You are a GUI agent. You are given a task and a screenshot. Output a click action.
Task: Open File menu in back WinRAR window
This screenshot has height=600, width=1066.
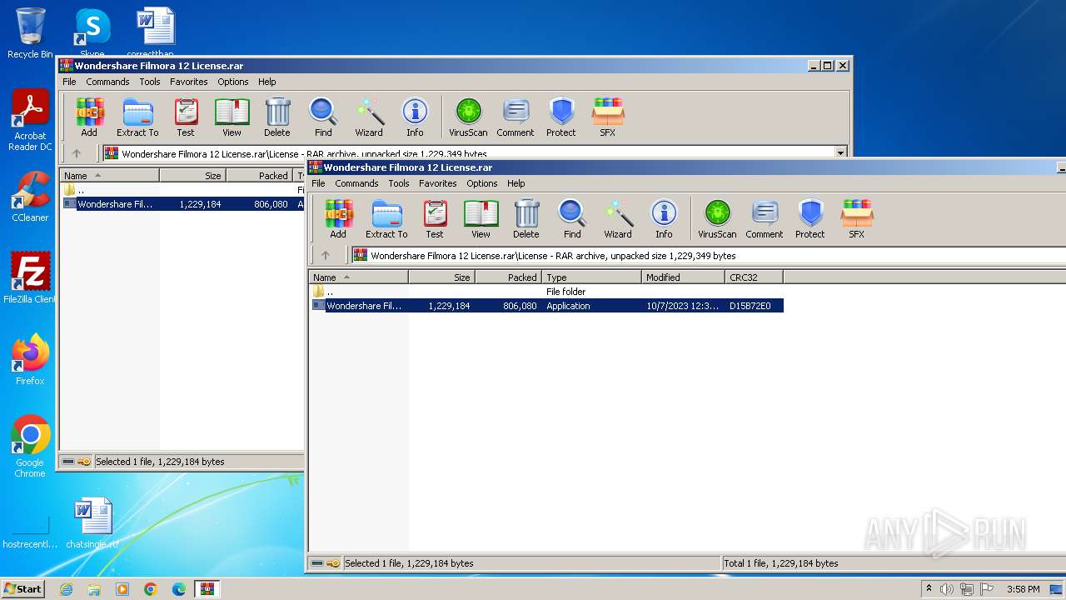point(69,82)
